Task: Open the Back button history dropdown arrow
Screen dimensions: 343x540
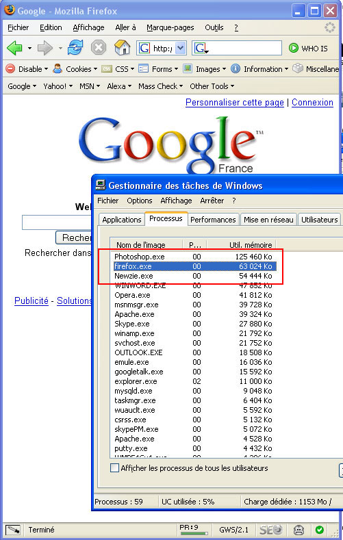Action: (x=29, y=48)
